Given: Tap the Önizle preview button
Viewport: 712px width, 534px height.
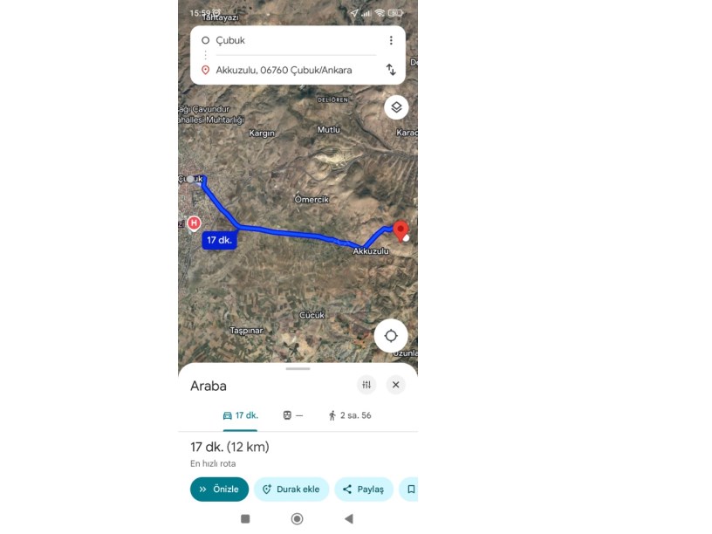Looking at the screenshot, I should tap(219, 489).
